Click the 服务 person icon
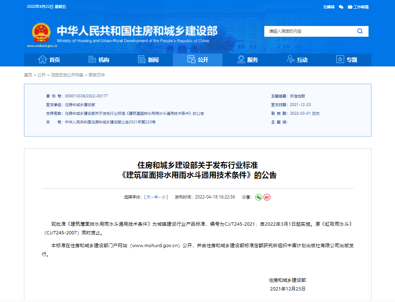Viewport: 395px width, 302px height. coord(241,59)
